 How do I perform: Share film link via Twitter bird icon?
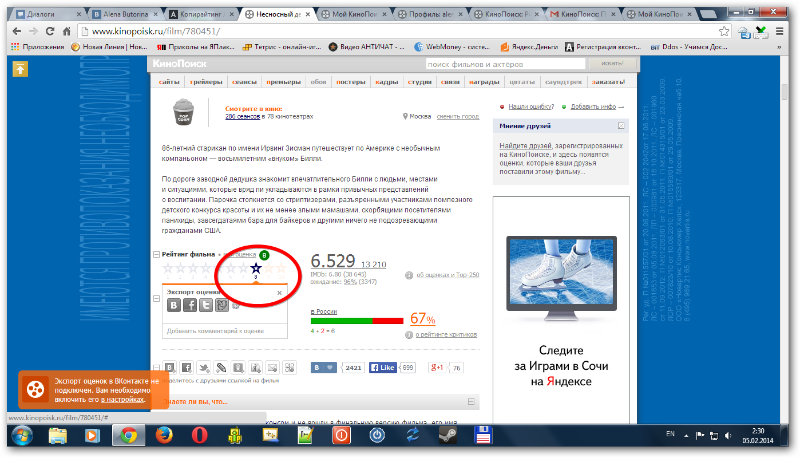click(204, 368)
